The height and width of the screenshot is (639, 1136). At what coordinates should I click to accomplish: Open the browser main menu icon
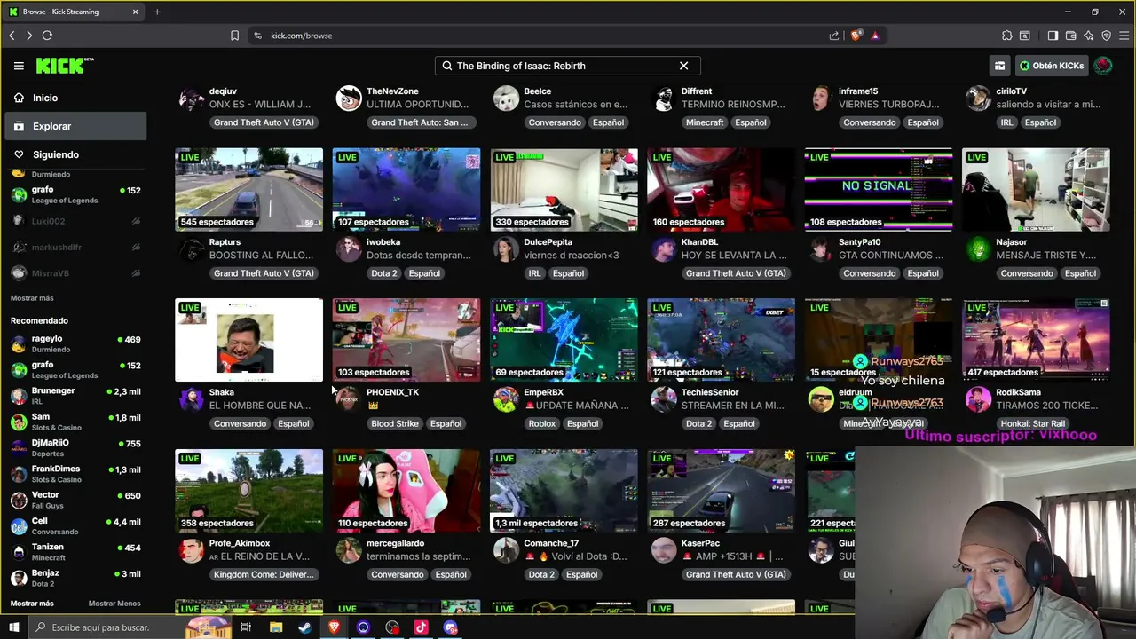[1124, 35]
